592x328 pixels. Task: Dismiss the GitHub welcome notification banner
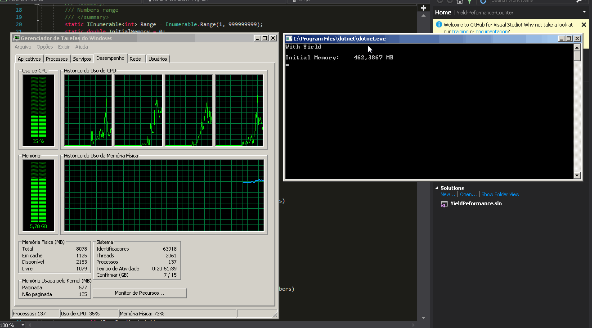[584, 25]
